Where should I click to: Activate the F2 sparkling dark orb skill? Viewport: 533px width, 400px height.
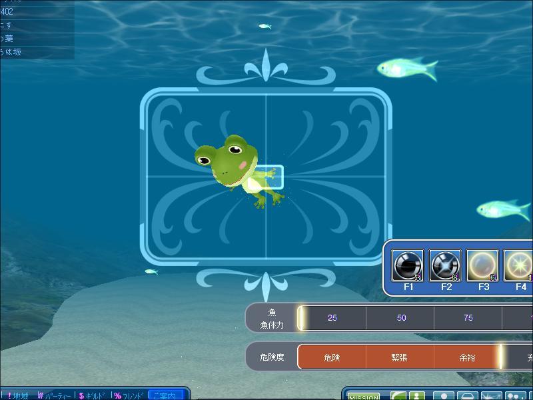tap(445, 265)
